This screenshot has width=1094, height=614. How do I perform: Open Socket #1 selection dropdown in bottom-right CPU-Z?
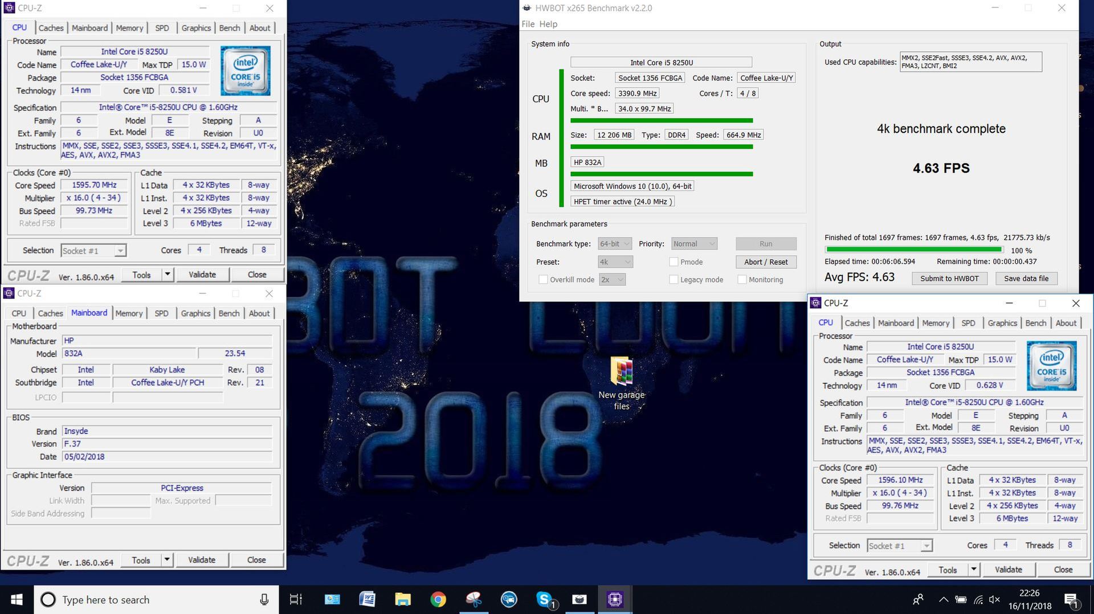(900, 546)
